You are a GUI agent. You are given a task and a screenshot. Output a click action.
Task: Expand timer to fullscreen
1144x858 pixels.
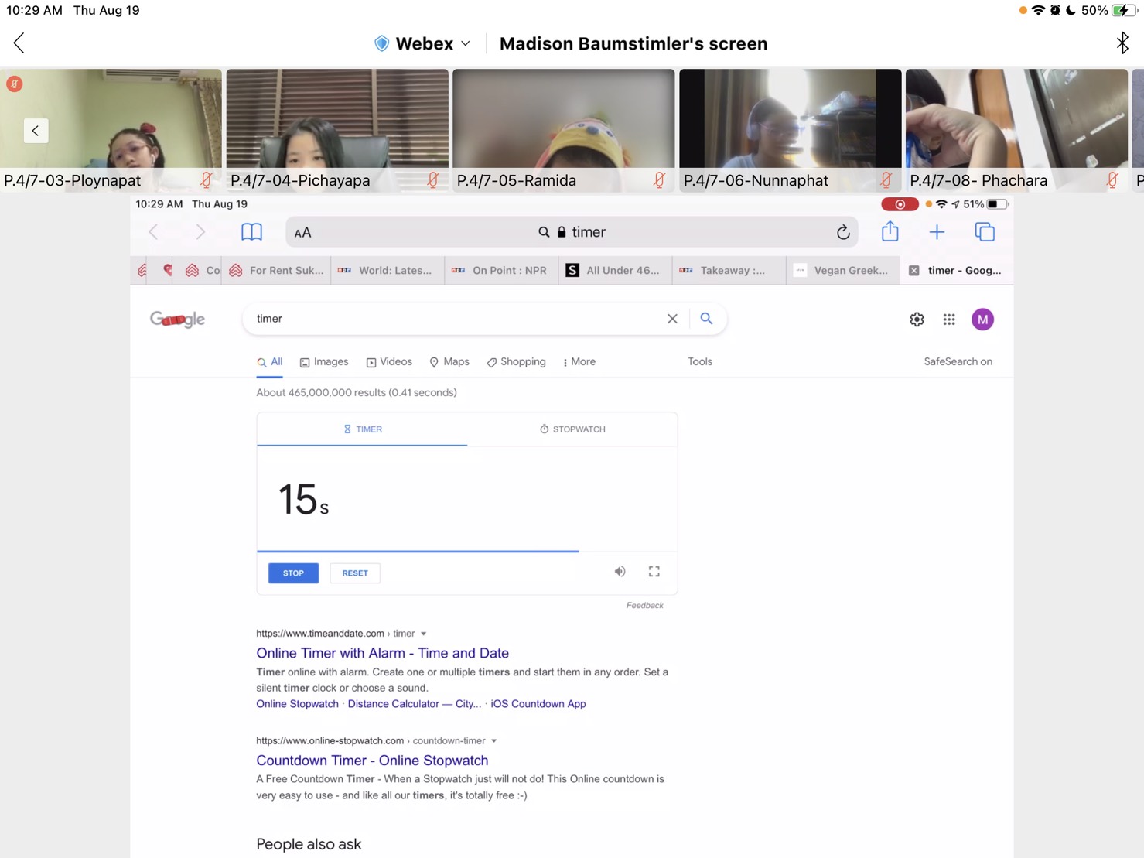[x=654, y=572]
